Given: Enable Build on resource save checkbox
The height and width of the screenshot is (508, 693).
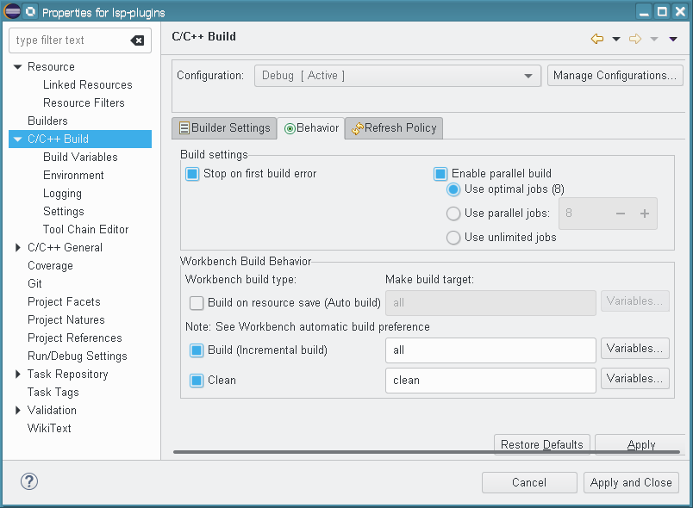Looking at the screenshot, I should click(197, 303).
